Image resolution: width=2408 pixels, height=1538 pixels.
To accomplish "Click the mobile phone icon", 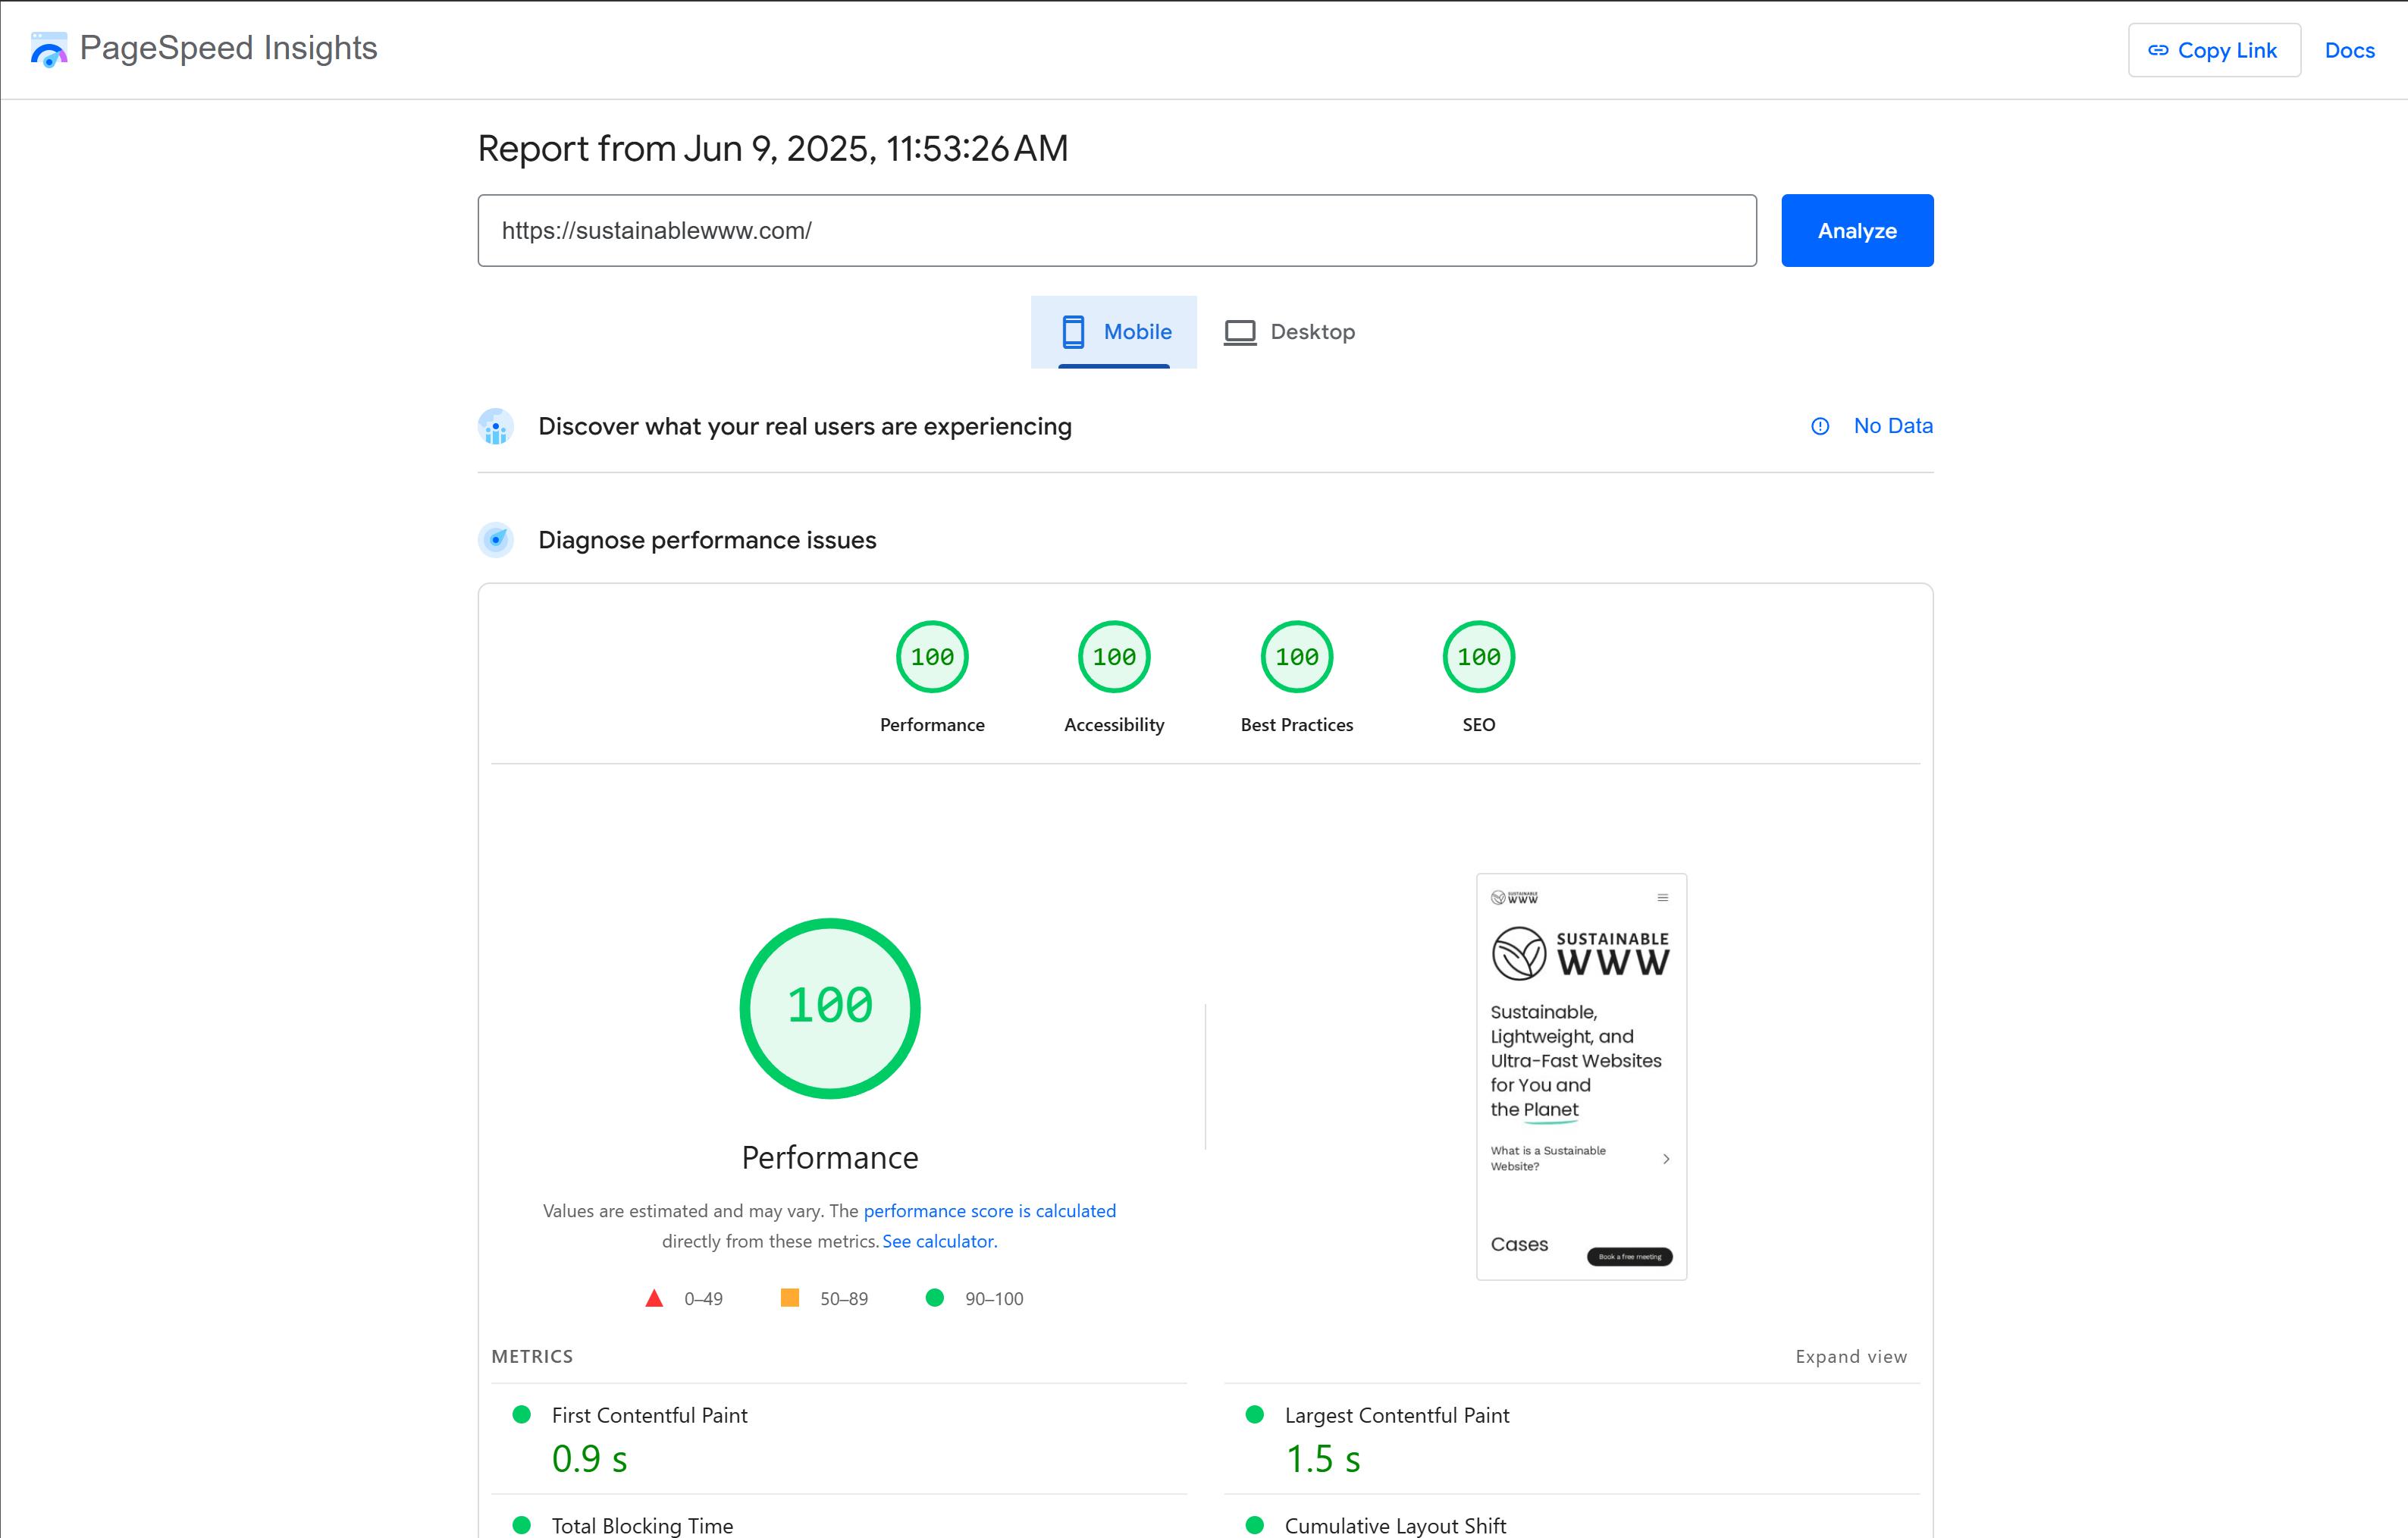I will (x=1073, y=332).
